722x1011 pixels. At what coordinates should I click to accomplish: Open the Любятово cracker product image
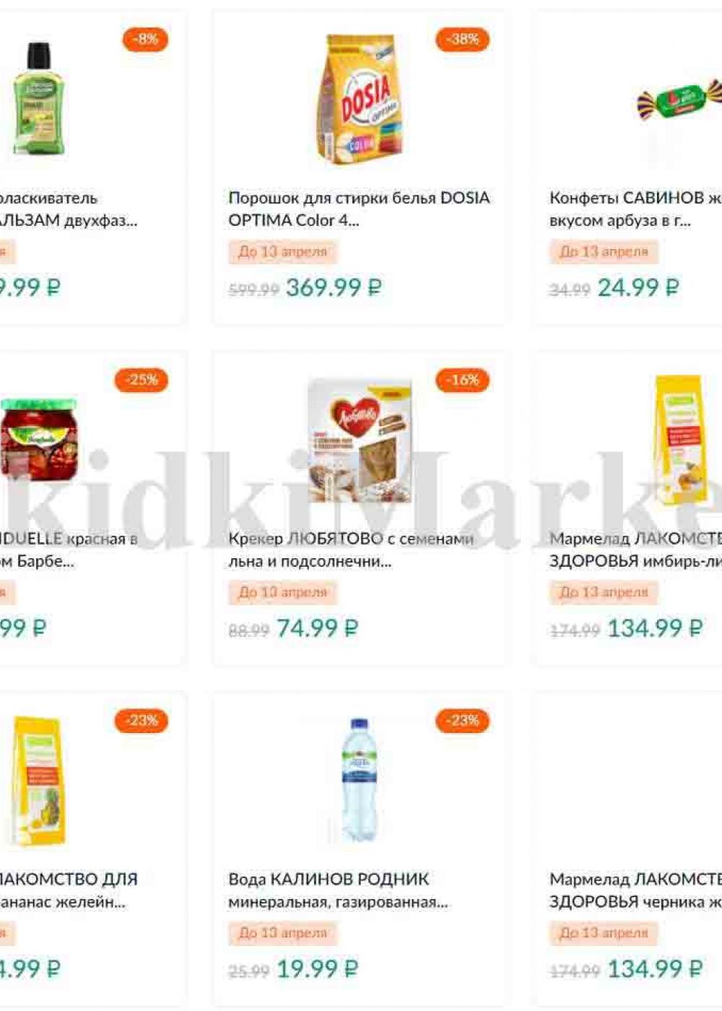359,441
